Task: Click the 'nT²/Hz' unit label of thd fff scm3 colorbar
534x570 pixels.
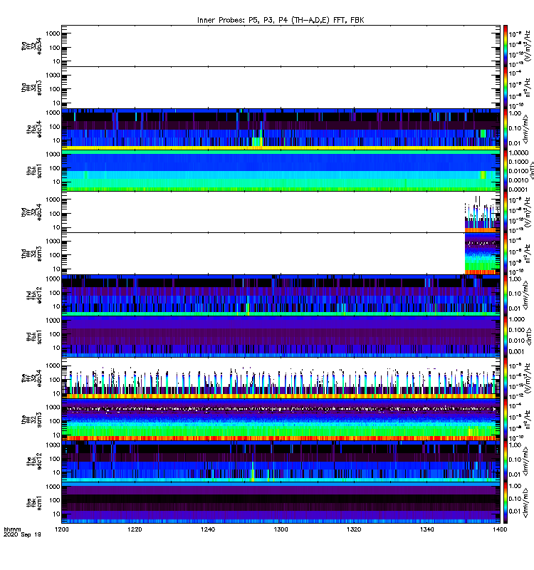Action: pos(527,254)
